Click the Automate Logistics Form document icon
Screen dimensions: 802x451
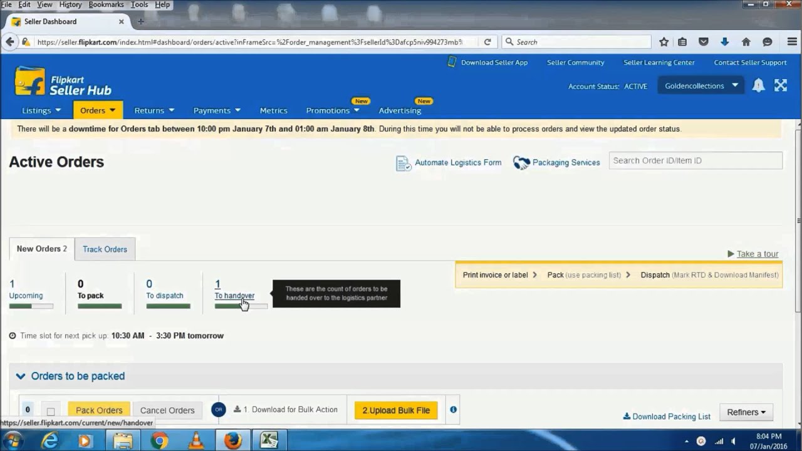(404, 163)
